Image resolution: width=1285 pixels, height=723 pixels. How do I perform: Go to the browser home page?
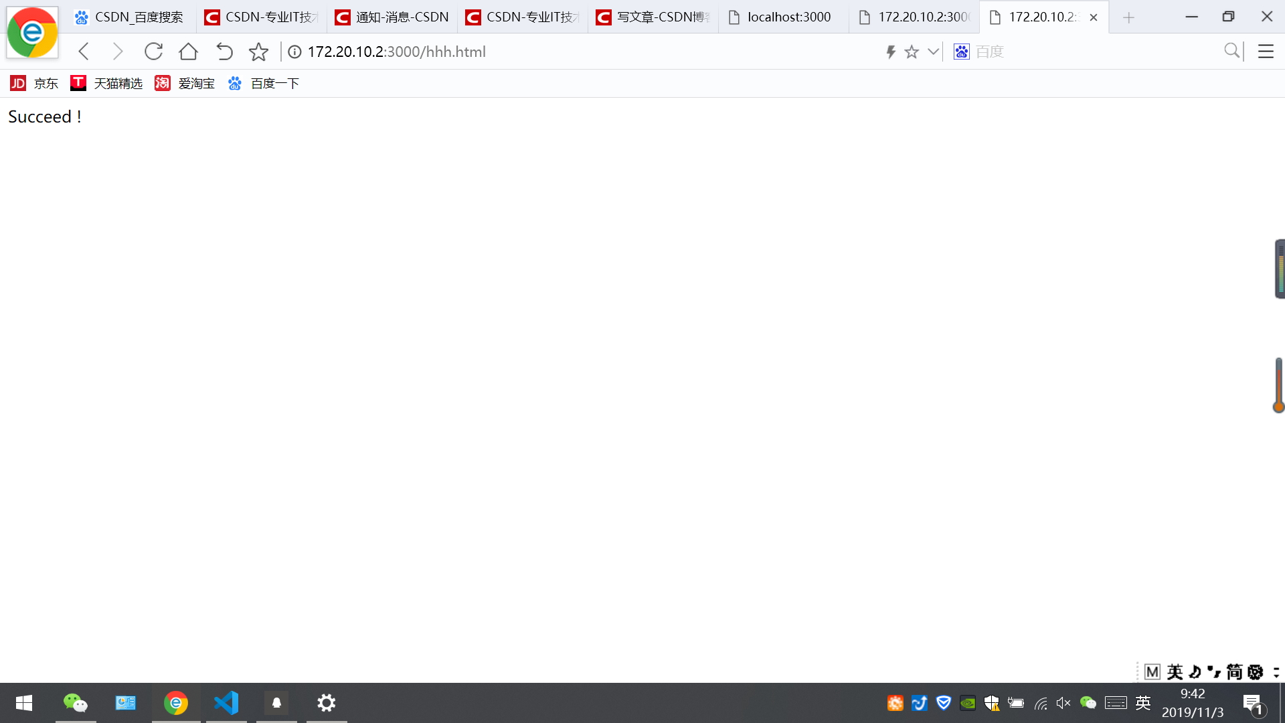click(189, 52)
